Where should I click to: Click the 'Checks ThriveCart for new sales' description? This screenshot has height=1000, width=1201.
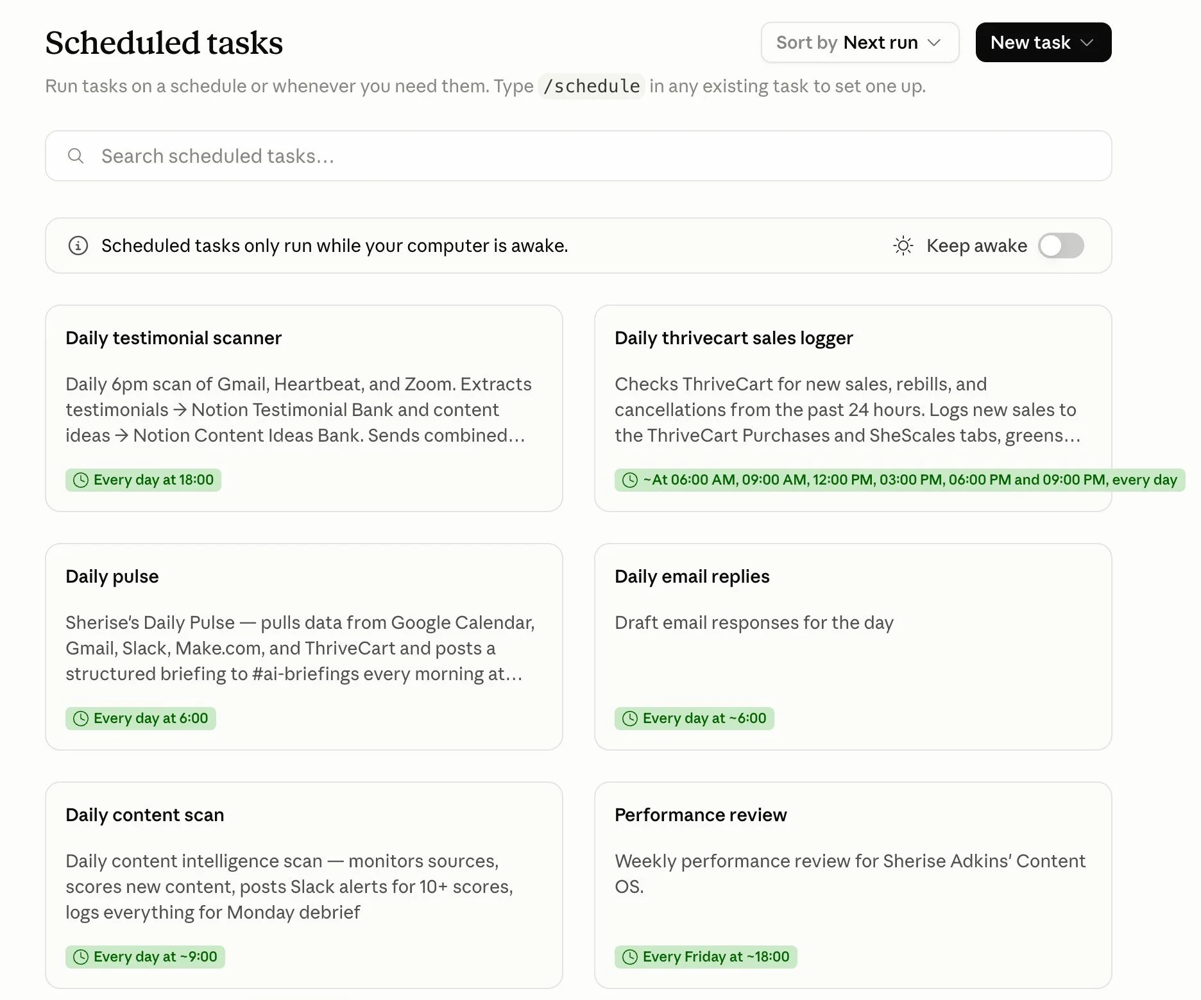coord(848,410)
